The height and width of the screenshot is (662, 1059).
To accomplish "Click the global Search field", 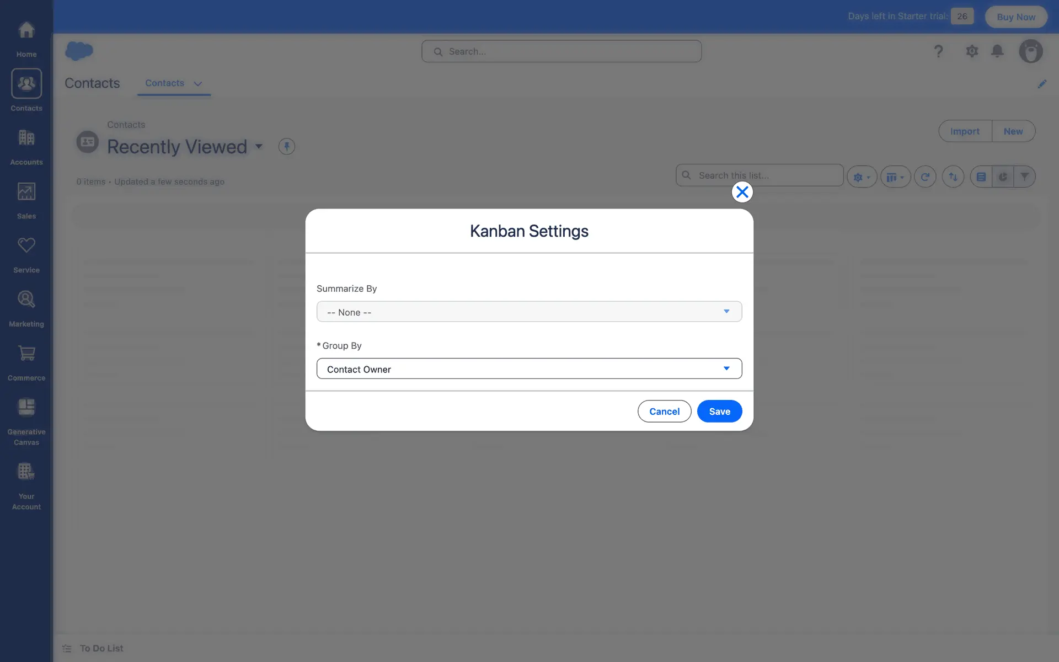I will pos(561,51).
